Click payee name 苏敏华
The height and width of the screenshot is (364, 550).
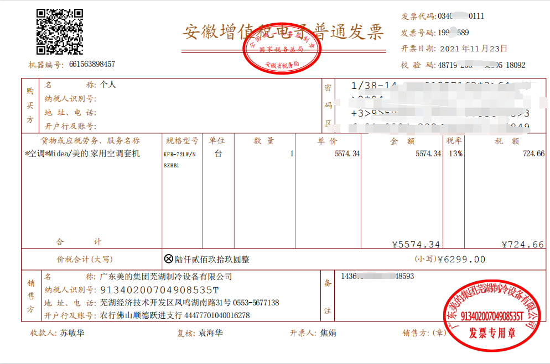[72, 333]
